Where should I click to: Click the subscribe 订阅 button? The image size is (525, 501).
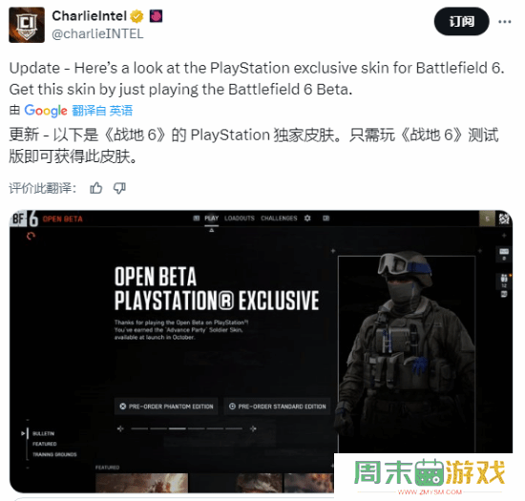pyautogui.click(x=462, y=22)
